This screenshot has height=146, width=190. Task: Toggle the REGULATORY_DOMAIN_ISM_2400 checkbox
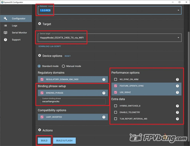pos(42,79)
